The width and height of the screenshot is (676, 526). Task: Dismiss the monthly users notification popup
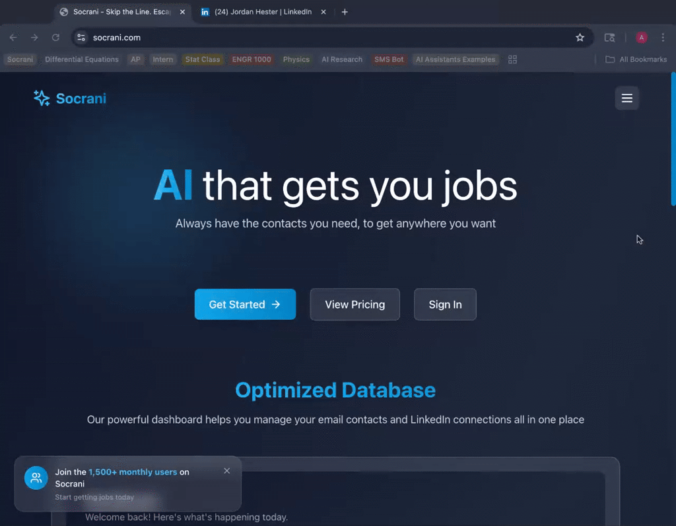pos(227,470)
